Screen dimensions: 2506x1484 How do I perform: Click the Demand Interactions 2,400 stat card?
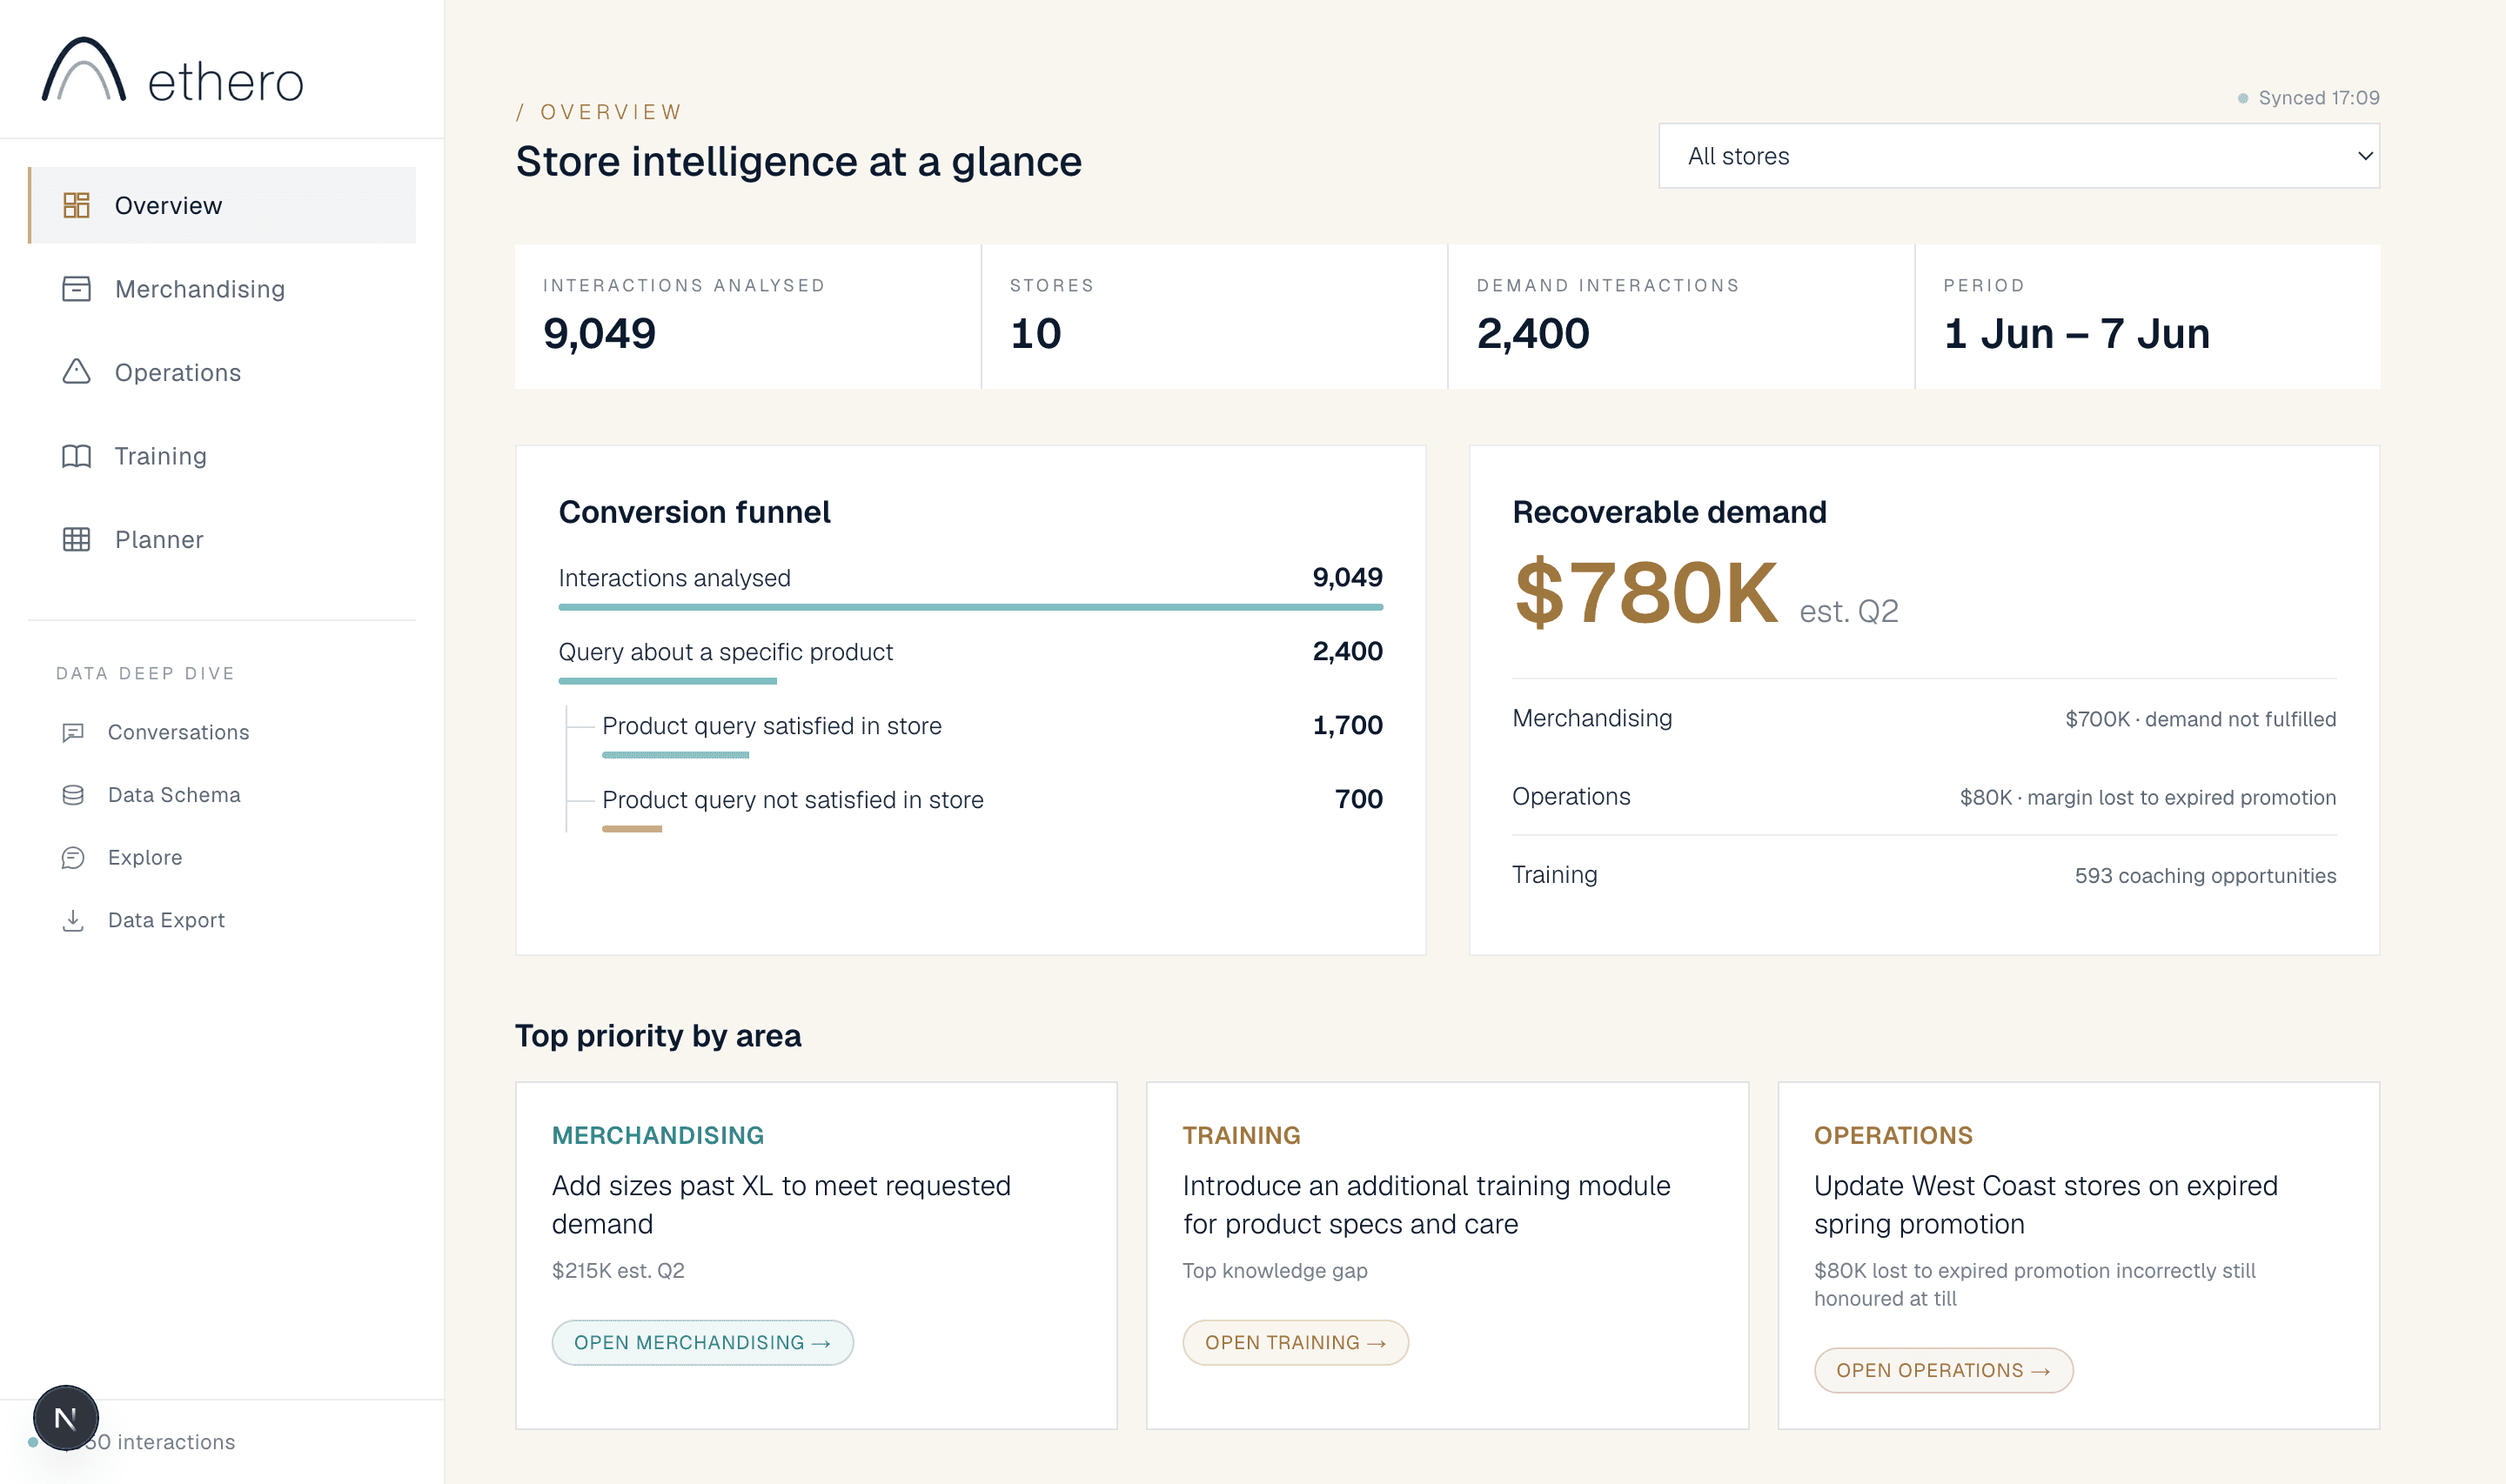pos(1681,317)
